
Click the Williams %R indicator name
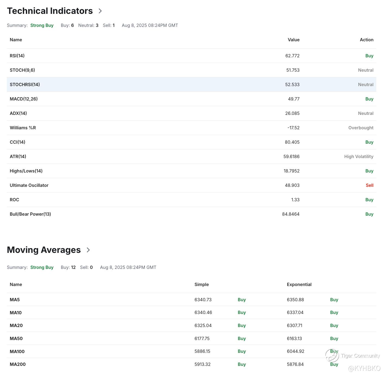[23, 128]
